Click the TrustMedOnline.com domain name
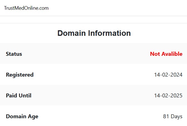The width and height of the screenshot is (187, 126). 26,8
